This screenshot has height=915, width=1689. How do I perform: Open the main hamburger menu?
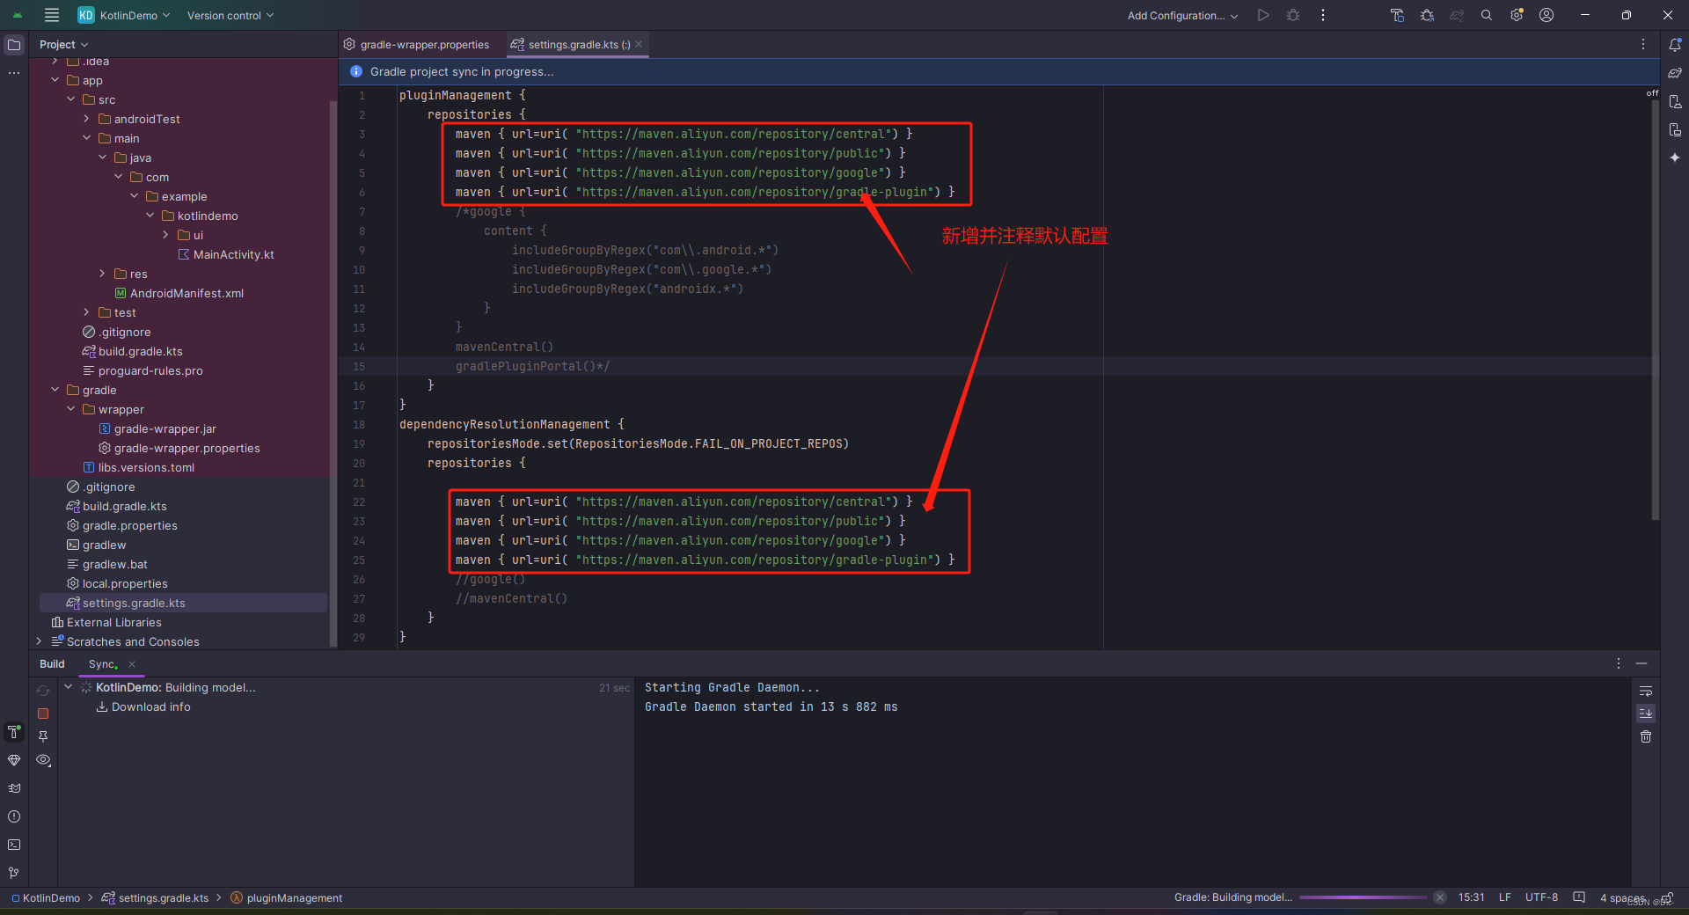click(52, 15)
